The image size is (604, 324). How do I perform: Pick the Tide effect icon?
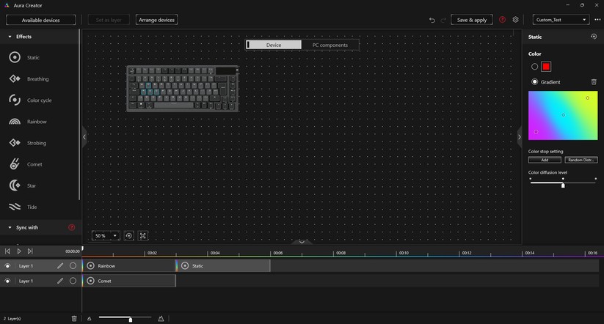point(15,207)
